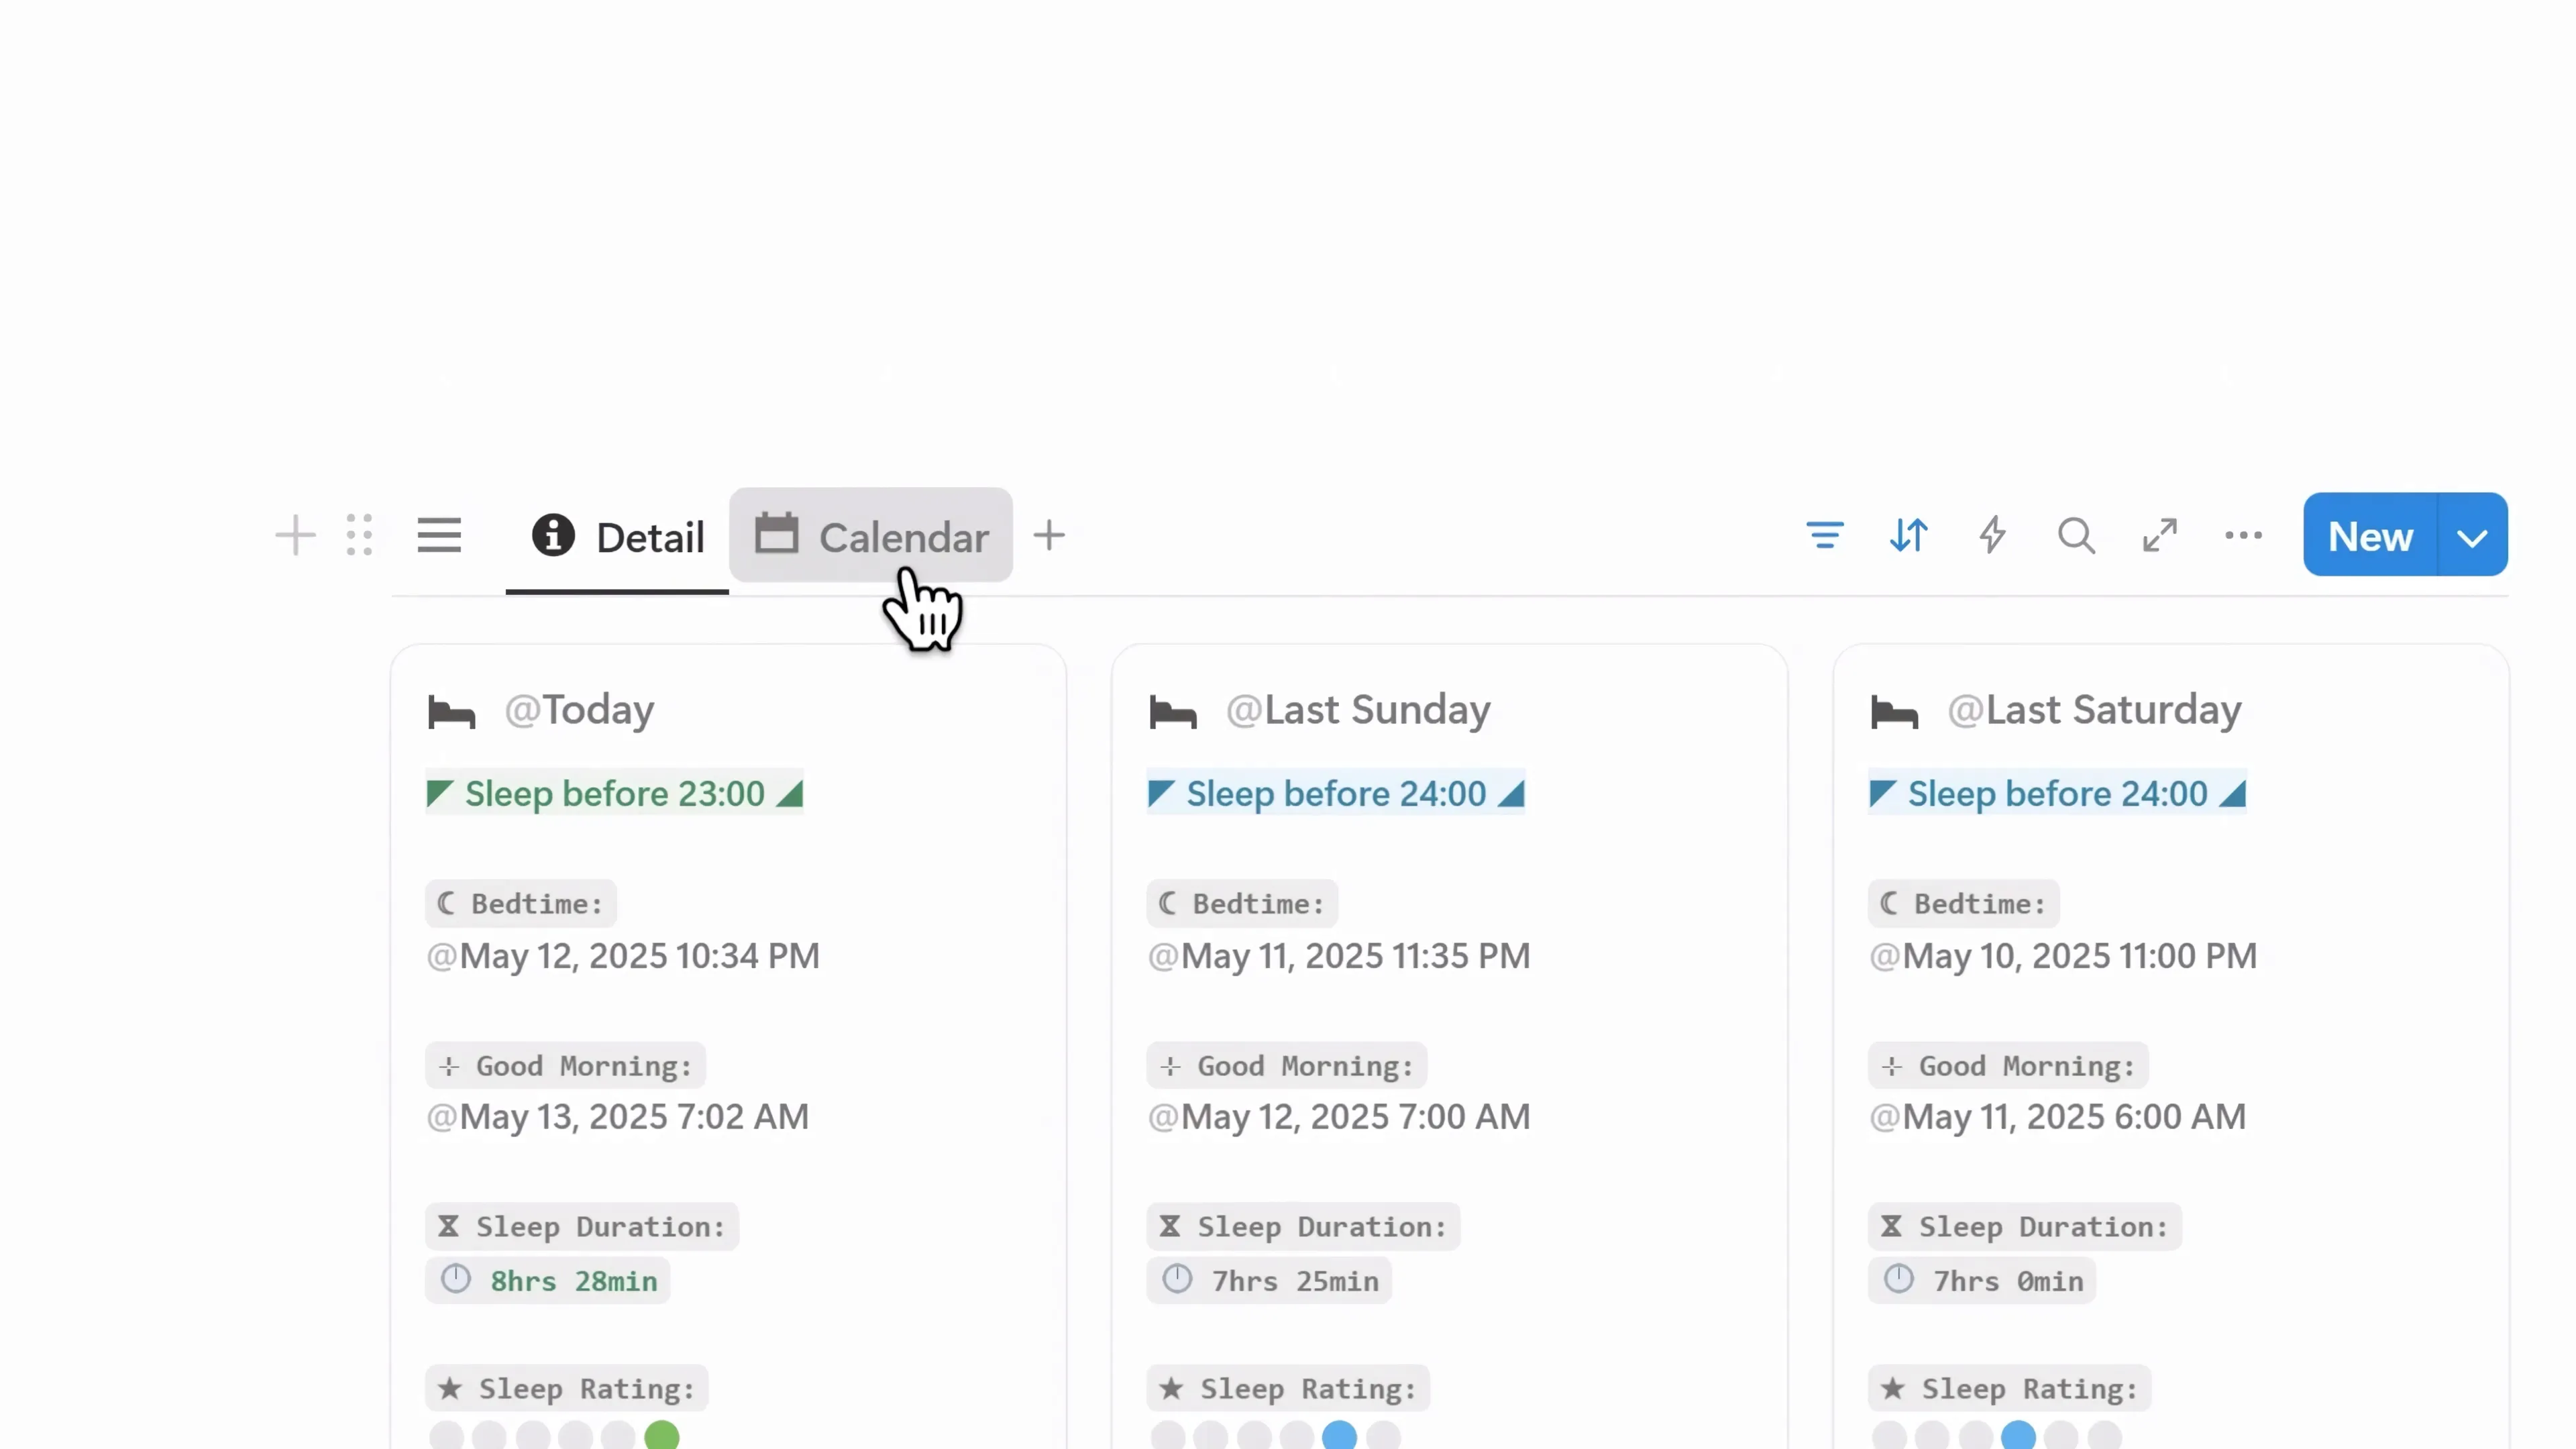Click blue rating dot on Last Saturday card

click(x=2019, y=1436)
